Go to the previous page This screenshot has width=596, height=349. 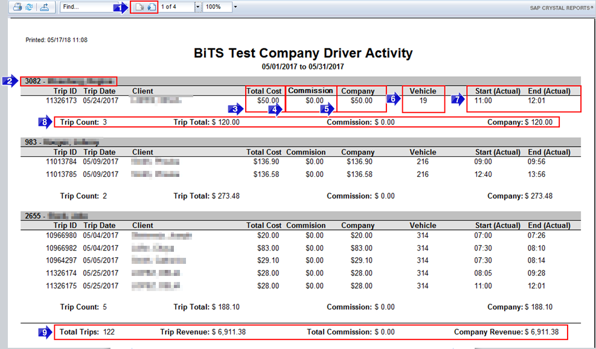point(139,7)
